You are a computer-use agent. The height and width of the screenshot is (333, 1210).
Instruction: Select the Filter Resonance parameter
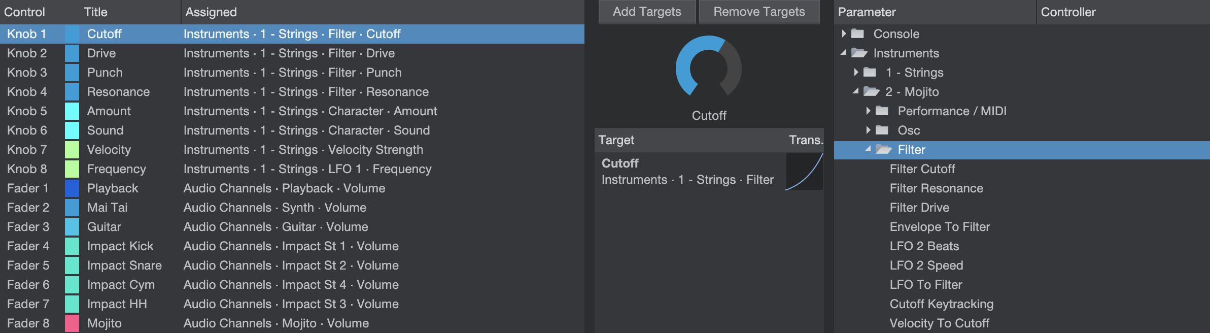(936, 188)
